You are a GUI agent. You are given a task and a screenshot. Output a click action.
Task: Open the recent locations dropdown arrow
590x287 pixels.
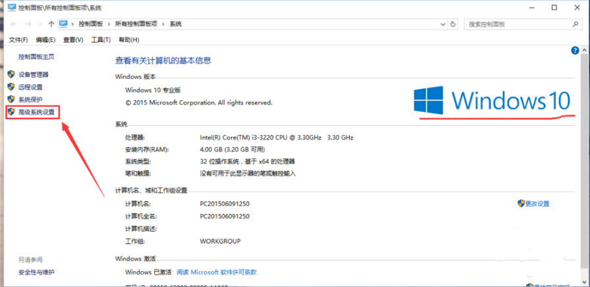40,24
